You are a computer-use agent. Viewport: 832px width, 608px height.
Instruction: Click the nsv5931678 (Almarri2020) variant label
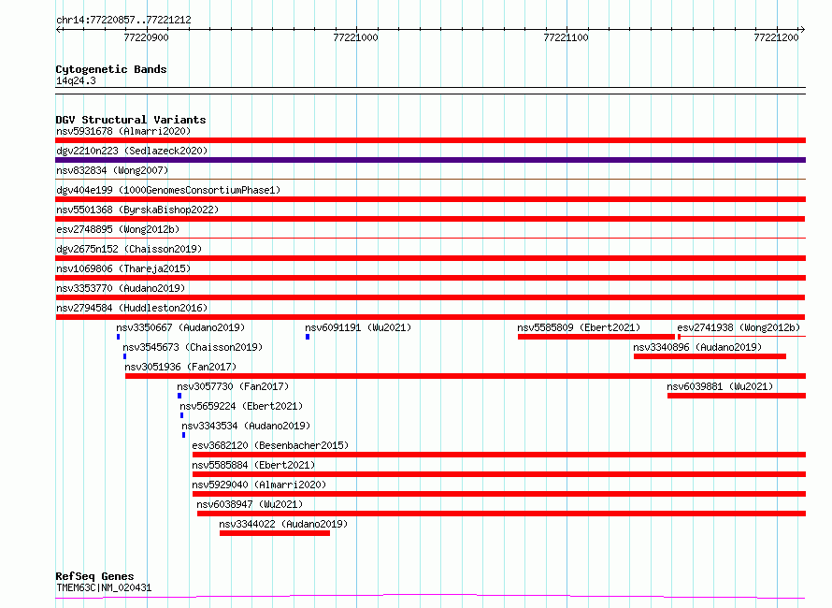pos(123,131)
